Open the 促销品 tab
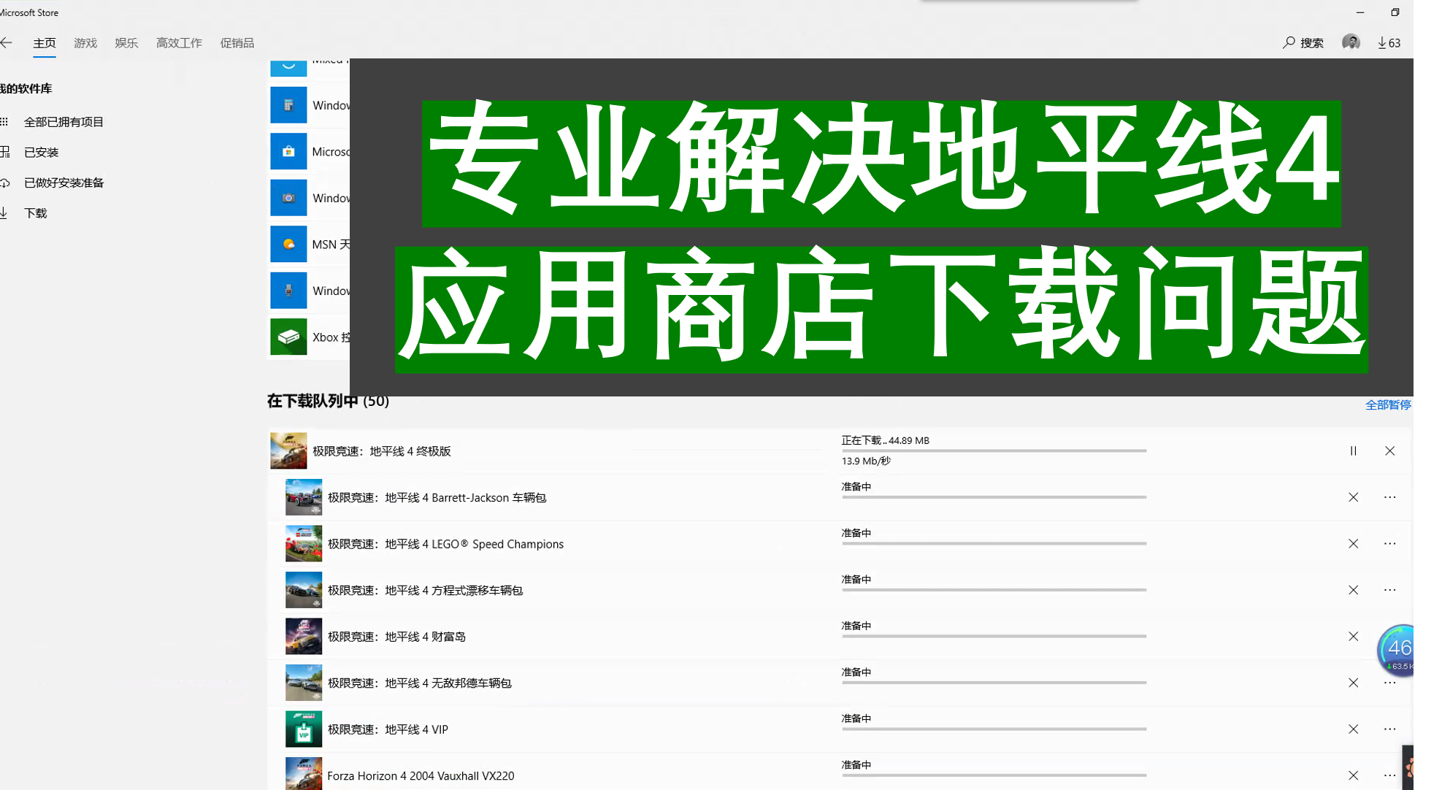This screenshot has width=1442, height=790. [x=237, y=43]
